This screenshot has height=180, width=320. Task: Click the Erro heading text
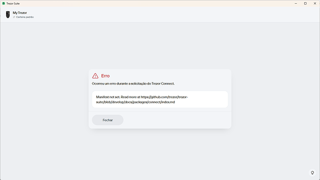(105, 76)
